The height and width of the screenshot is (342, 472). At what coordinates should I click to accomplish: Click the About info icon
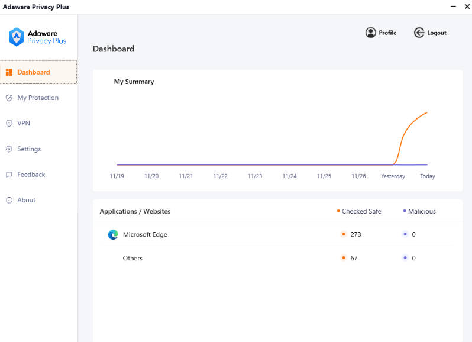click(x=9, y=200)
